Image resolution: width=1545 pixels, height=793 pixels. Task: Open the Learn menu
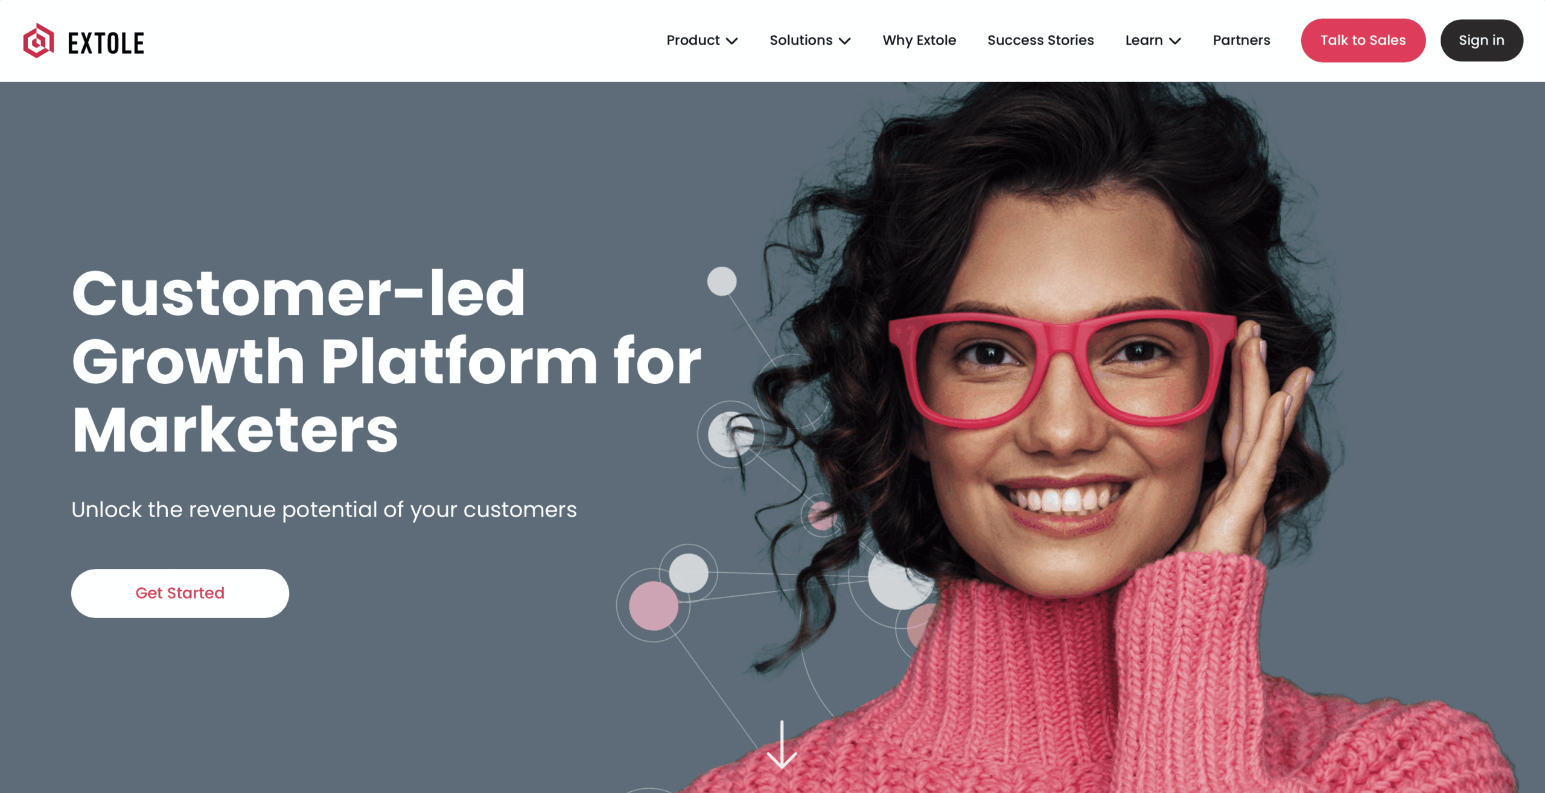[1153, 40]
